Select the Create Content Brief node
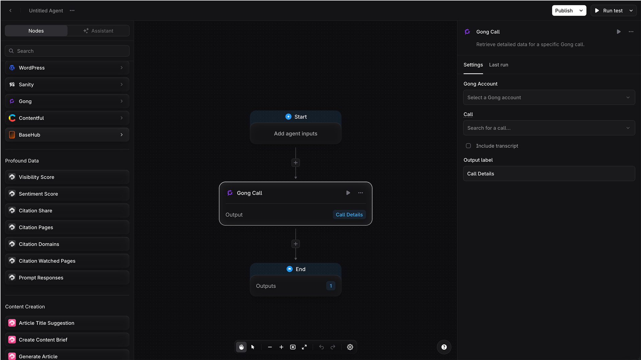Screen dimensions: 641x360 coord(67,340)
